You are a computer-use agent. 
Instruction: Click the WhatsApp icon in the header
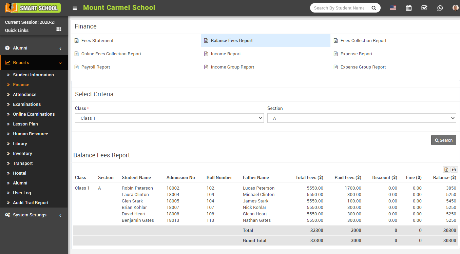[440, 7]
